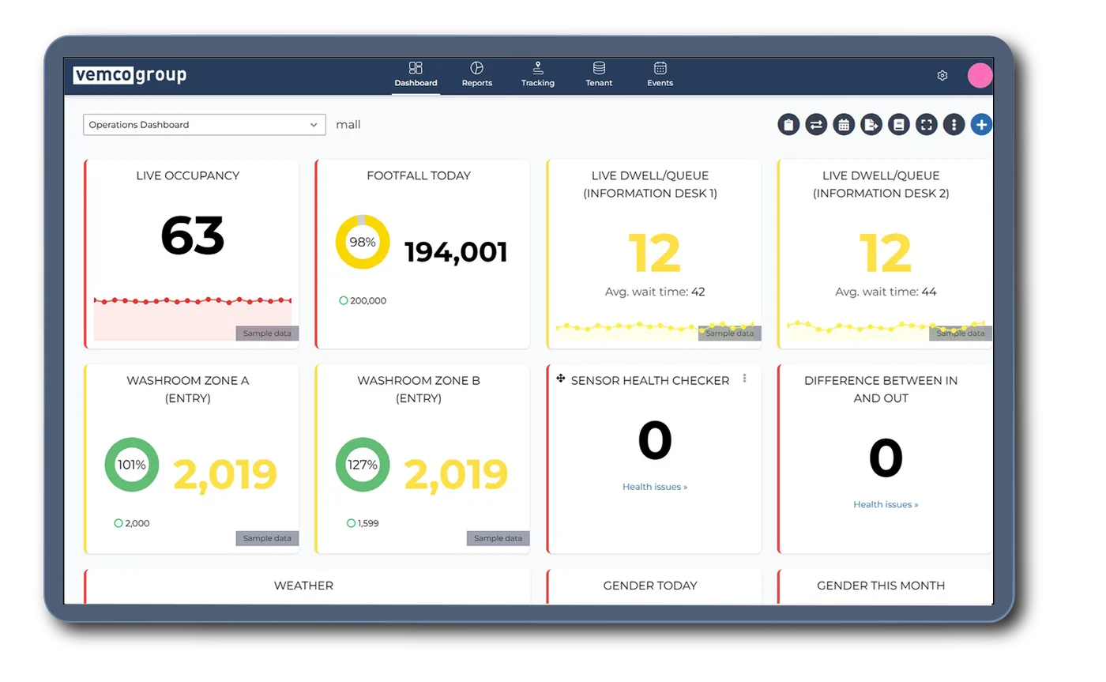Screen dimensions: 1106x682
Task: Open the Sensor Health Checker kebab menu
Action: click(x=744, y=379)
